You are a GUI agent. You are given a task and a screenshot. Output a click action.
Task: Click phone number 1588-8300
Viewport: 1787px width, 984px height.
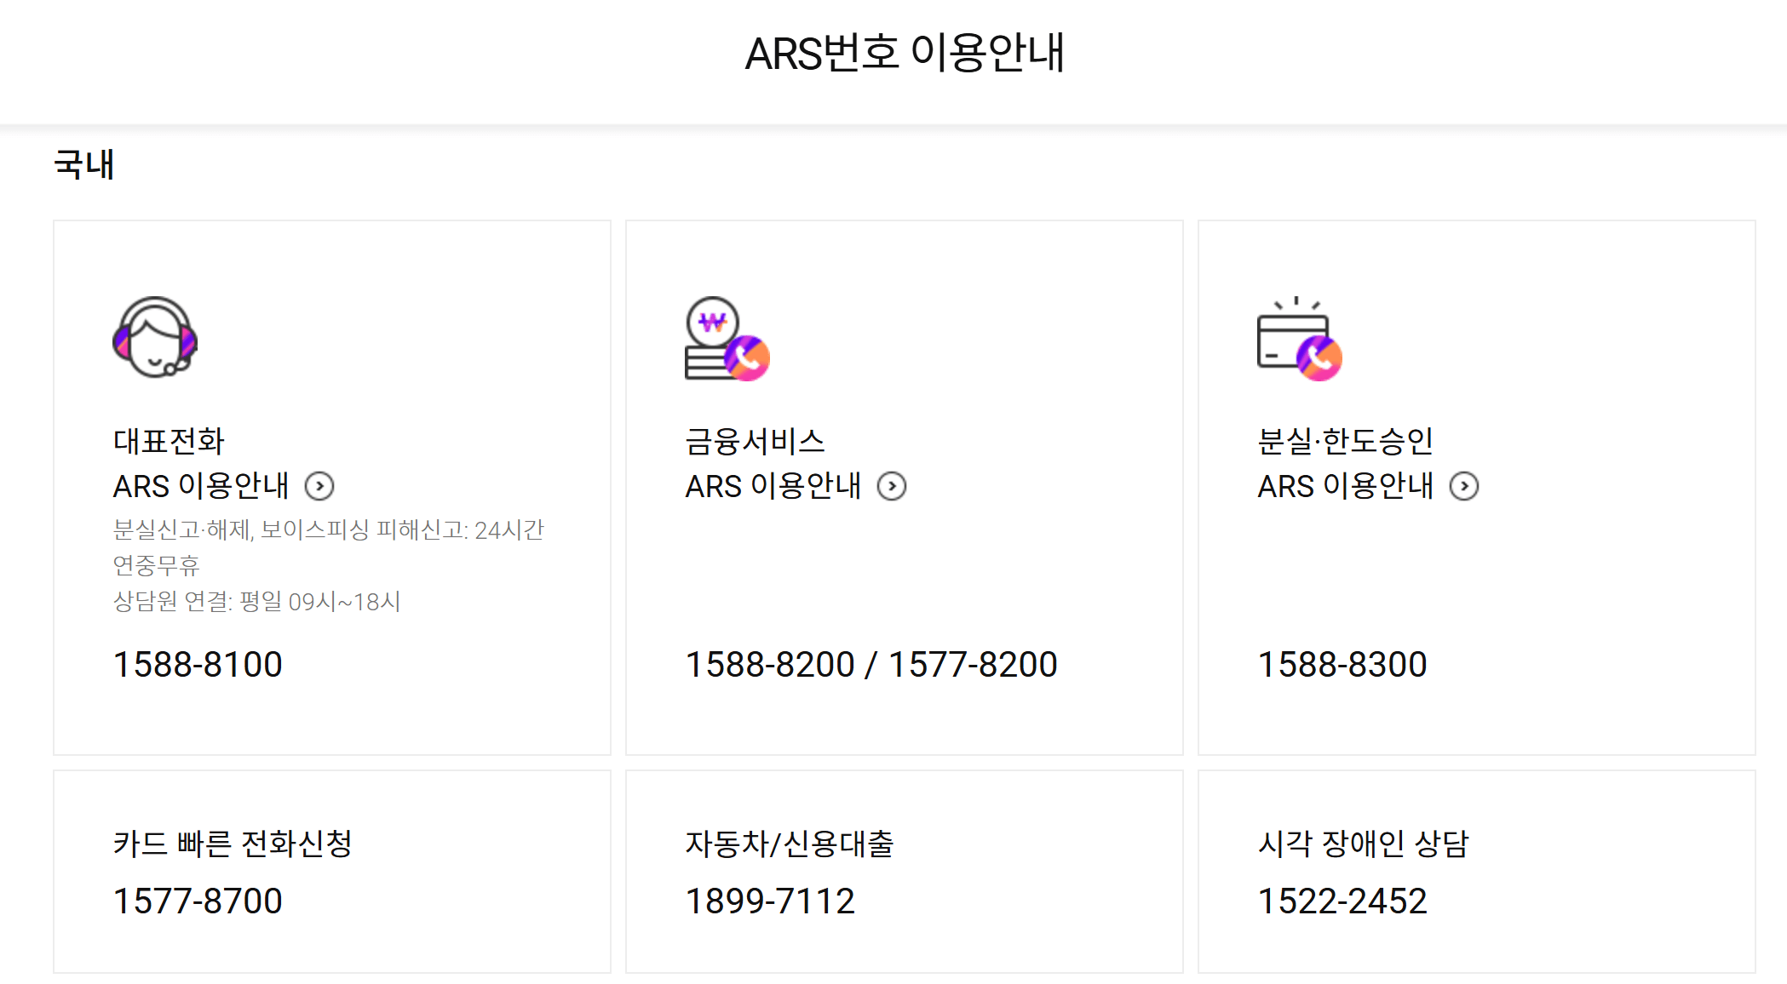click(x=1342, y=664)
